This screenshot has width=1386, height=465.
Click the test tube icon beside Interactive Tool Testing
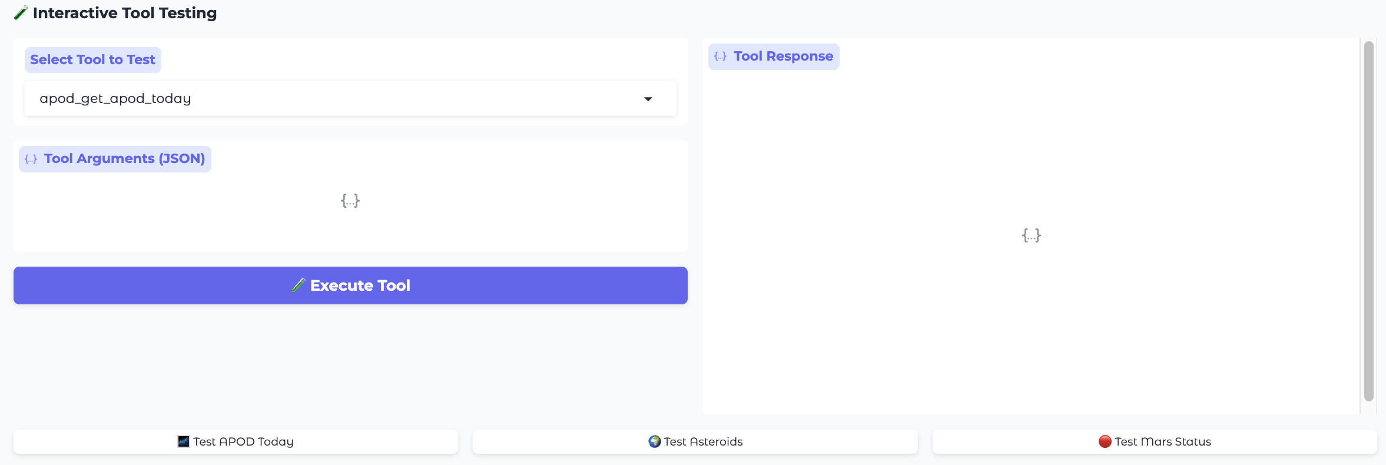point(21,12)
